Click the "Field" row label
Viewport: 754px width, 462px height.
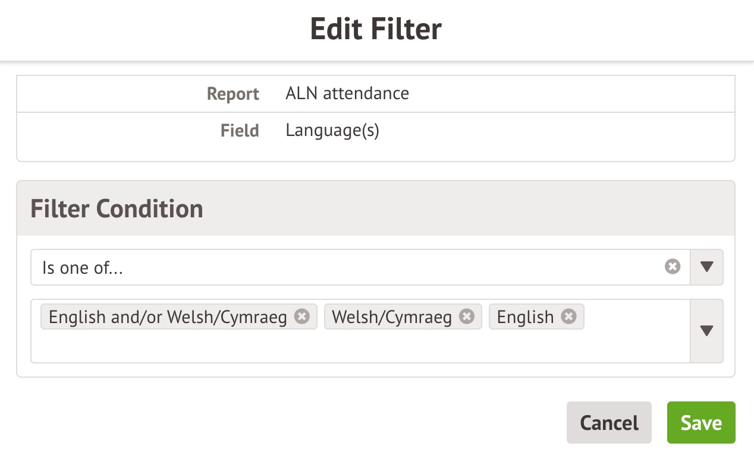[x=240, y=131]
